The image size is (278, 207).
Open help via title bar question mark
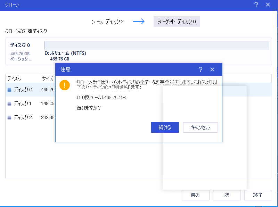[x=256, y=5]
